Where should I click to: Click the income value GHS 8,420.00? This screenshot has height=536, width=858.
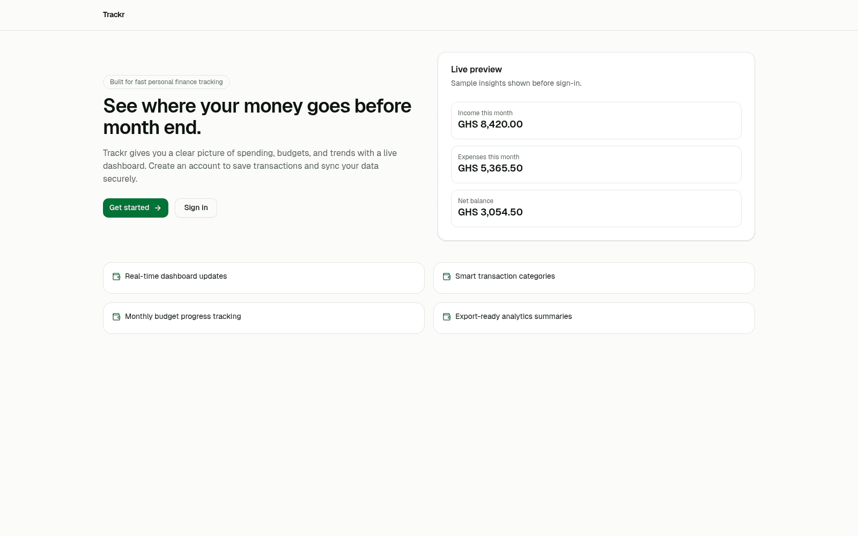tap(490, 124)
